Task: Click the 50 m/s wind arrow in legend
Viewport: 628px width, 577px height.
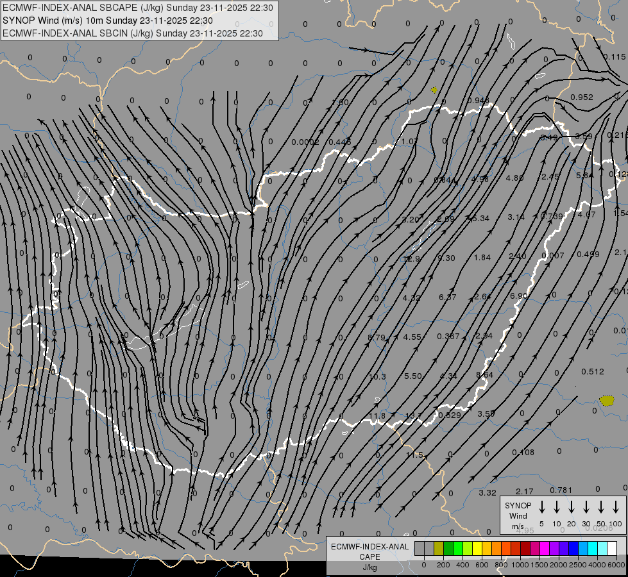Action: point(601,506)
